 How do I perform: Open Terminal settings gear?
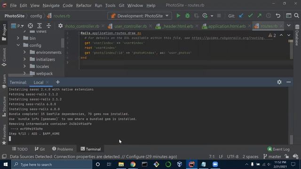279,82
